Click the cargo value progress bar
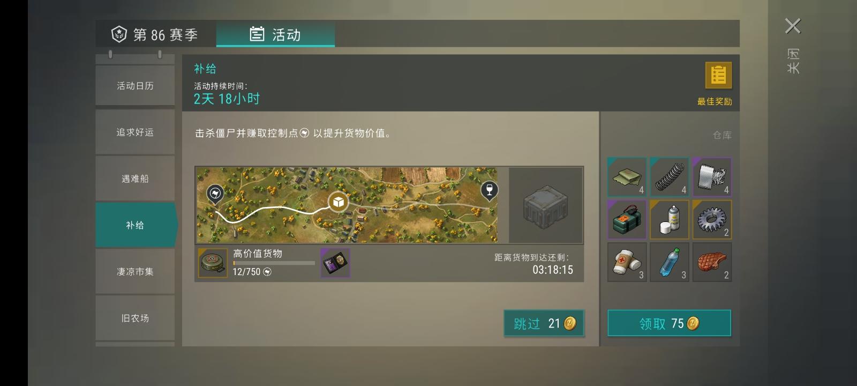Image resolution: width=857 pixels, height=386 pixels. (x=274, y=263)
